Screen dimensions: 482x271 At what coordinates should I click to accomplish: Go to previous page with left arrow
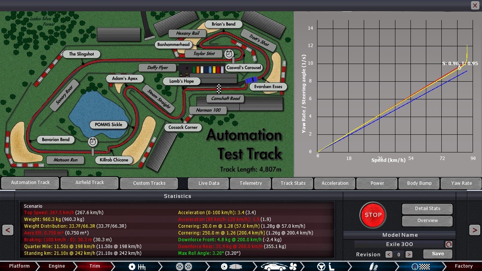click(8, 230)
